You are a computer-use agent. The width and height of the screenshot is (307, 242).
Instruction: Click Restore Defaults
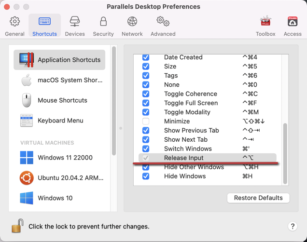tap(258, 198)
